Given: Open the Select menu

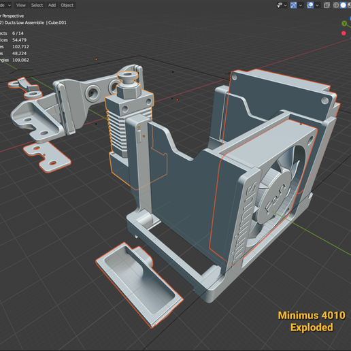Looking at the screenshot, I should (37, 5).
